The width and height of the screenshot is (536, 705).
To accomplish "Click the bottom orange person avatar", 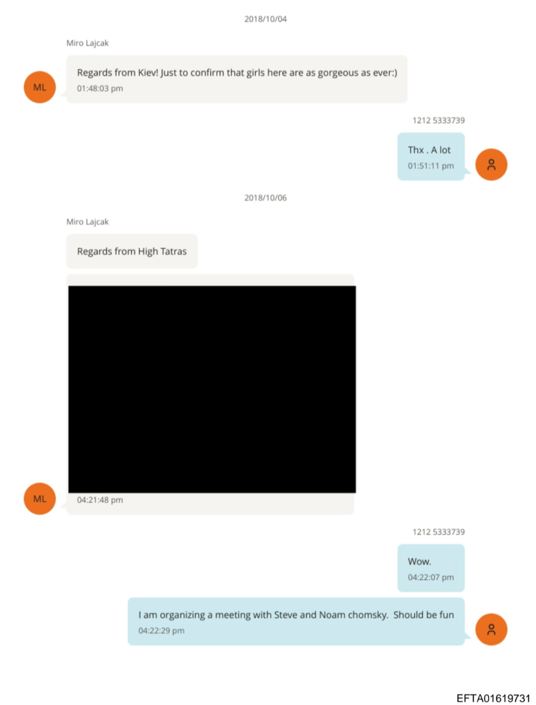I will coord(491,629).
